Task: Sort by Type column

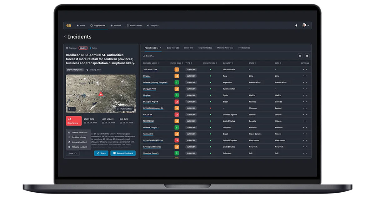Action: pyautogui.click(x=188, y=63)
